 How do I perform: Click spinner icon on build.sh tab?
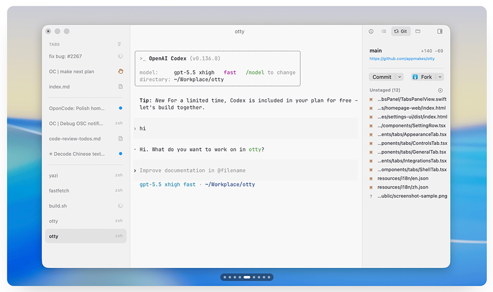[x=120, y=206]
